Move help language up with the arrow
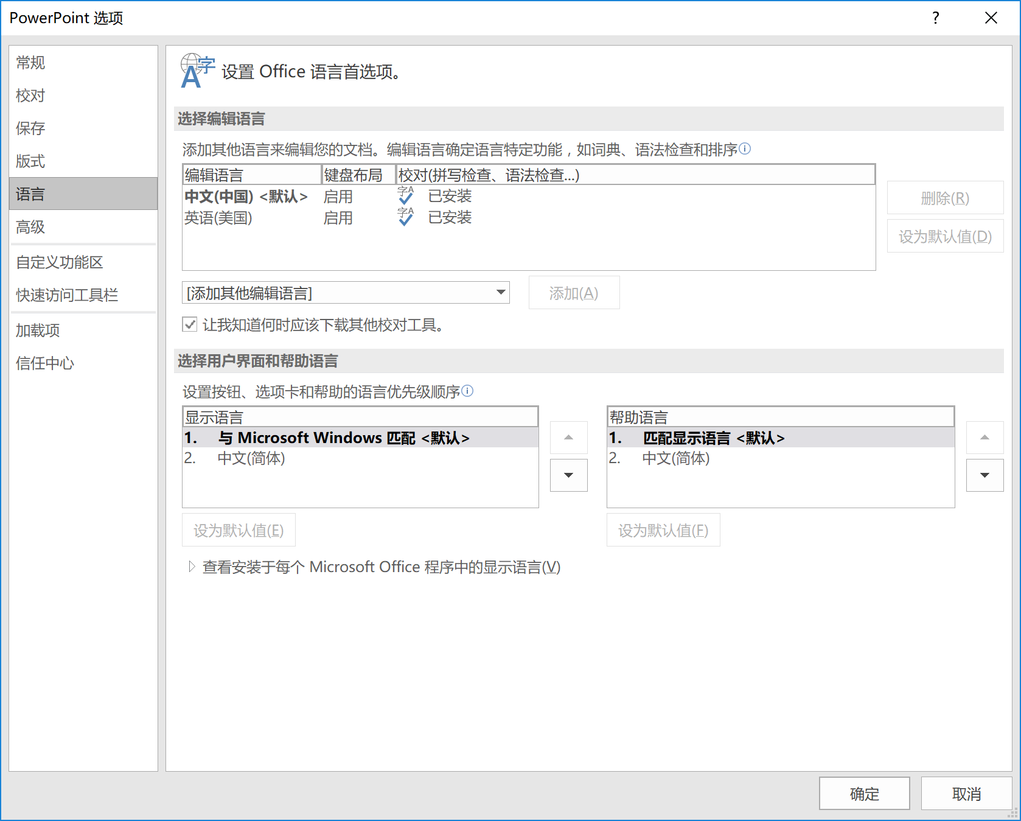Screen dimensions: 1021x821 point(984,437)
